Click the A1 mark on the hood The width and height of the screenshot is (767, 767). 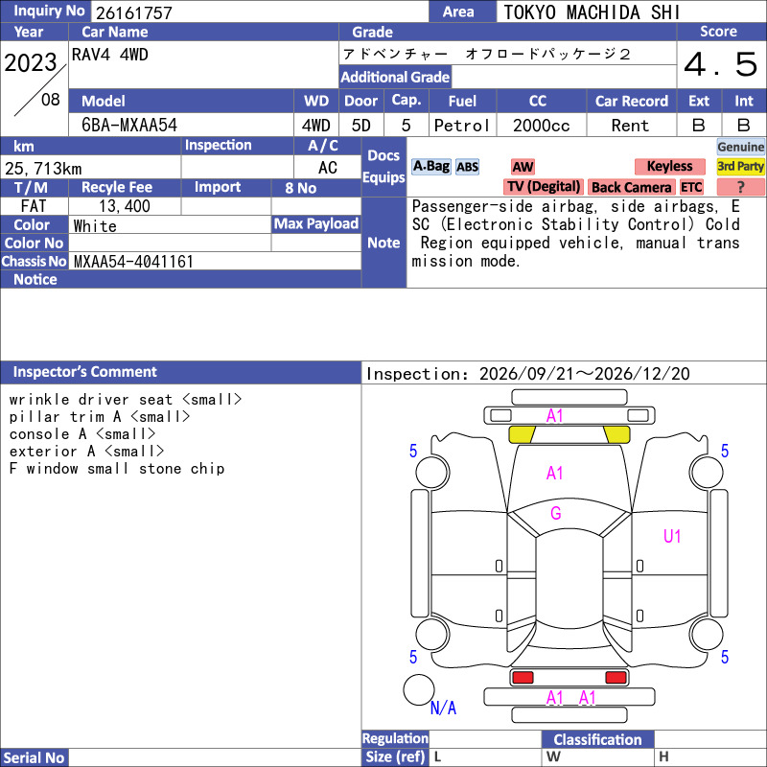pos(555,473)
